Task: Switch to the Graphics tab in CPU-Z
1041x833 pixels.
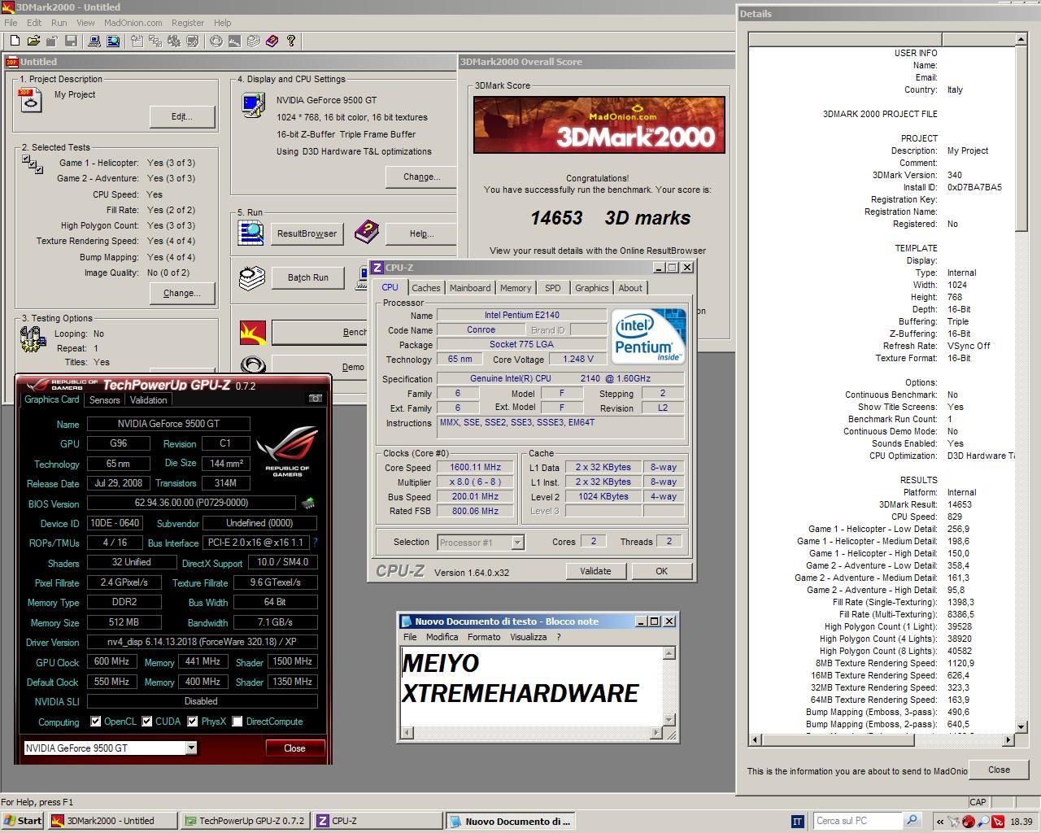Action: [x=591, y=288]
